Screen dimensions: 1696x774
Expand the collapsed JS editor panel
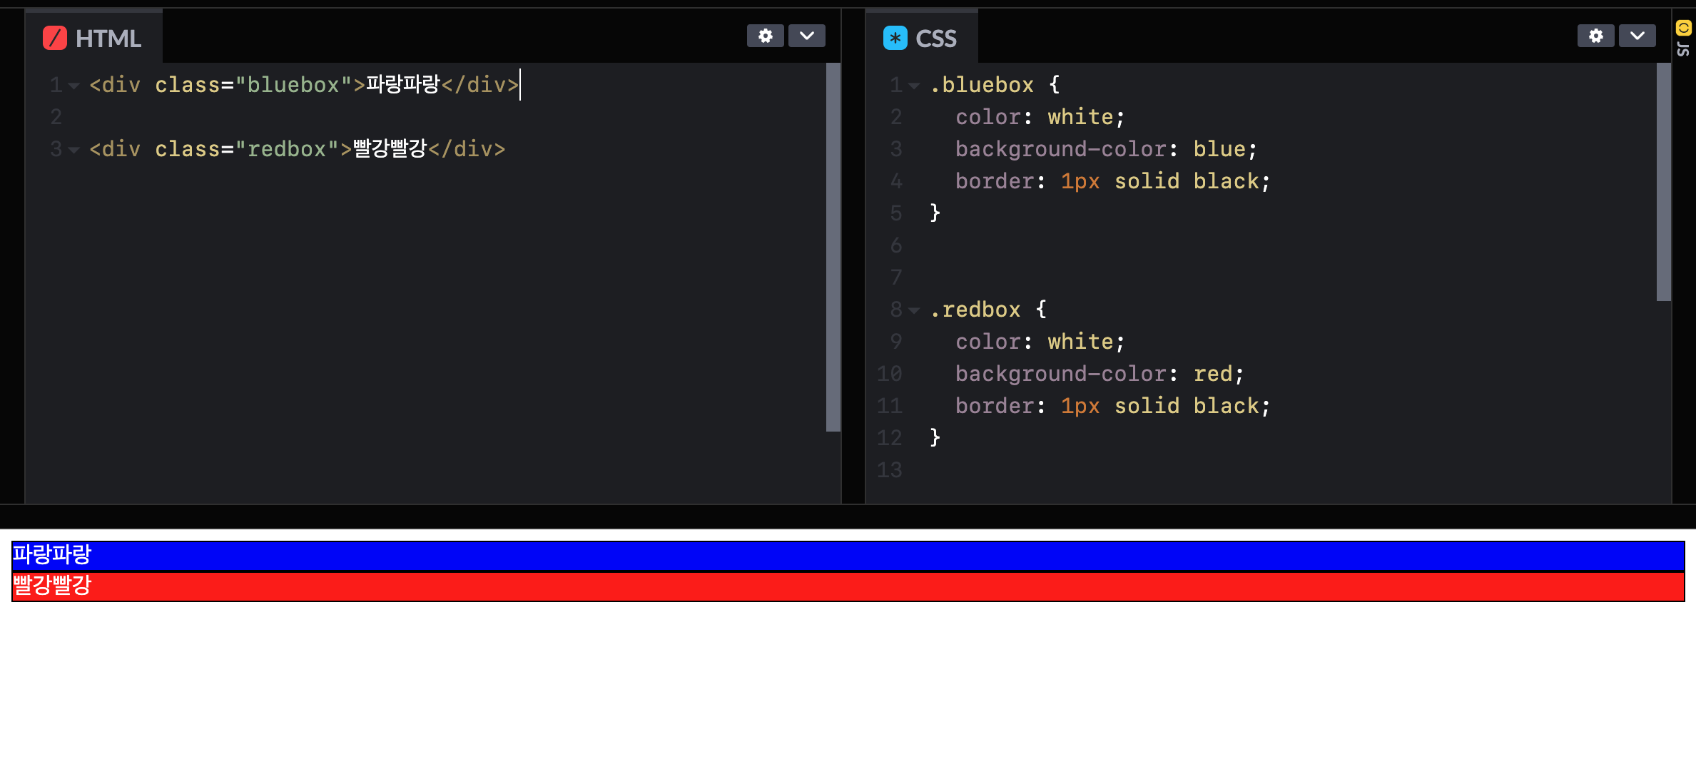tap(1683, 49)
